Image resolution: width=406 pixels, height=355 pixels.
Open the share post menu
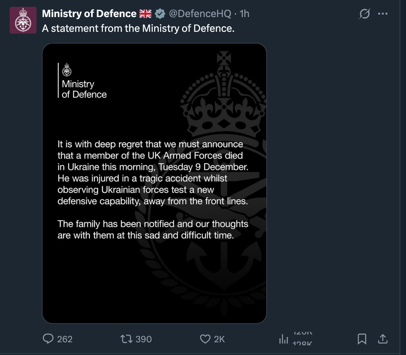pyautogui.click(x=383, y=339)
